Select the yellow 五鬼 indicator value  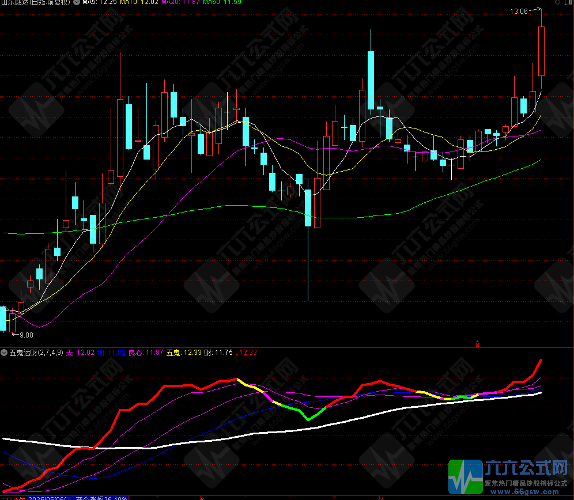[x=184, y=353]
